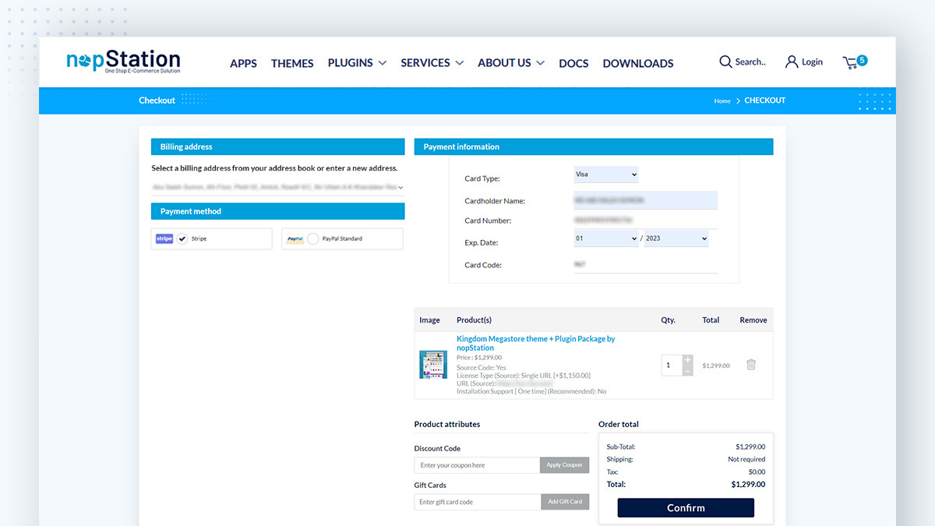The image size is (935, 526).
Task: Open the expiration month dropdown
Action: [x=606, y=238]
